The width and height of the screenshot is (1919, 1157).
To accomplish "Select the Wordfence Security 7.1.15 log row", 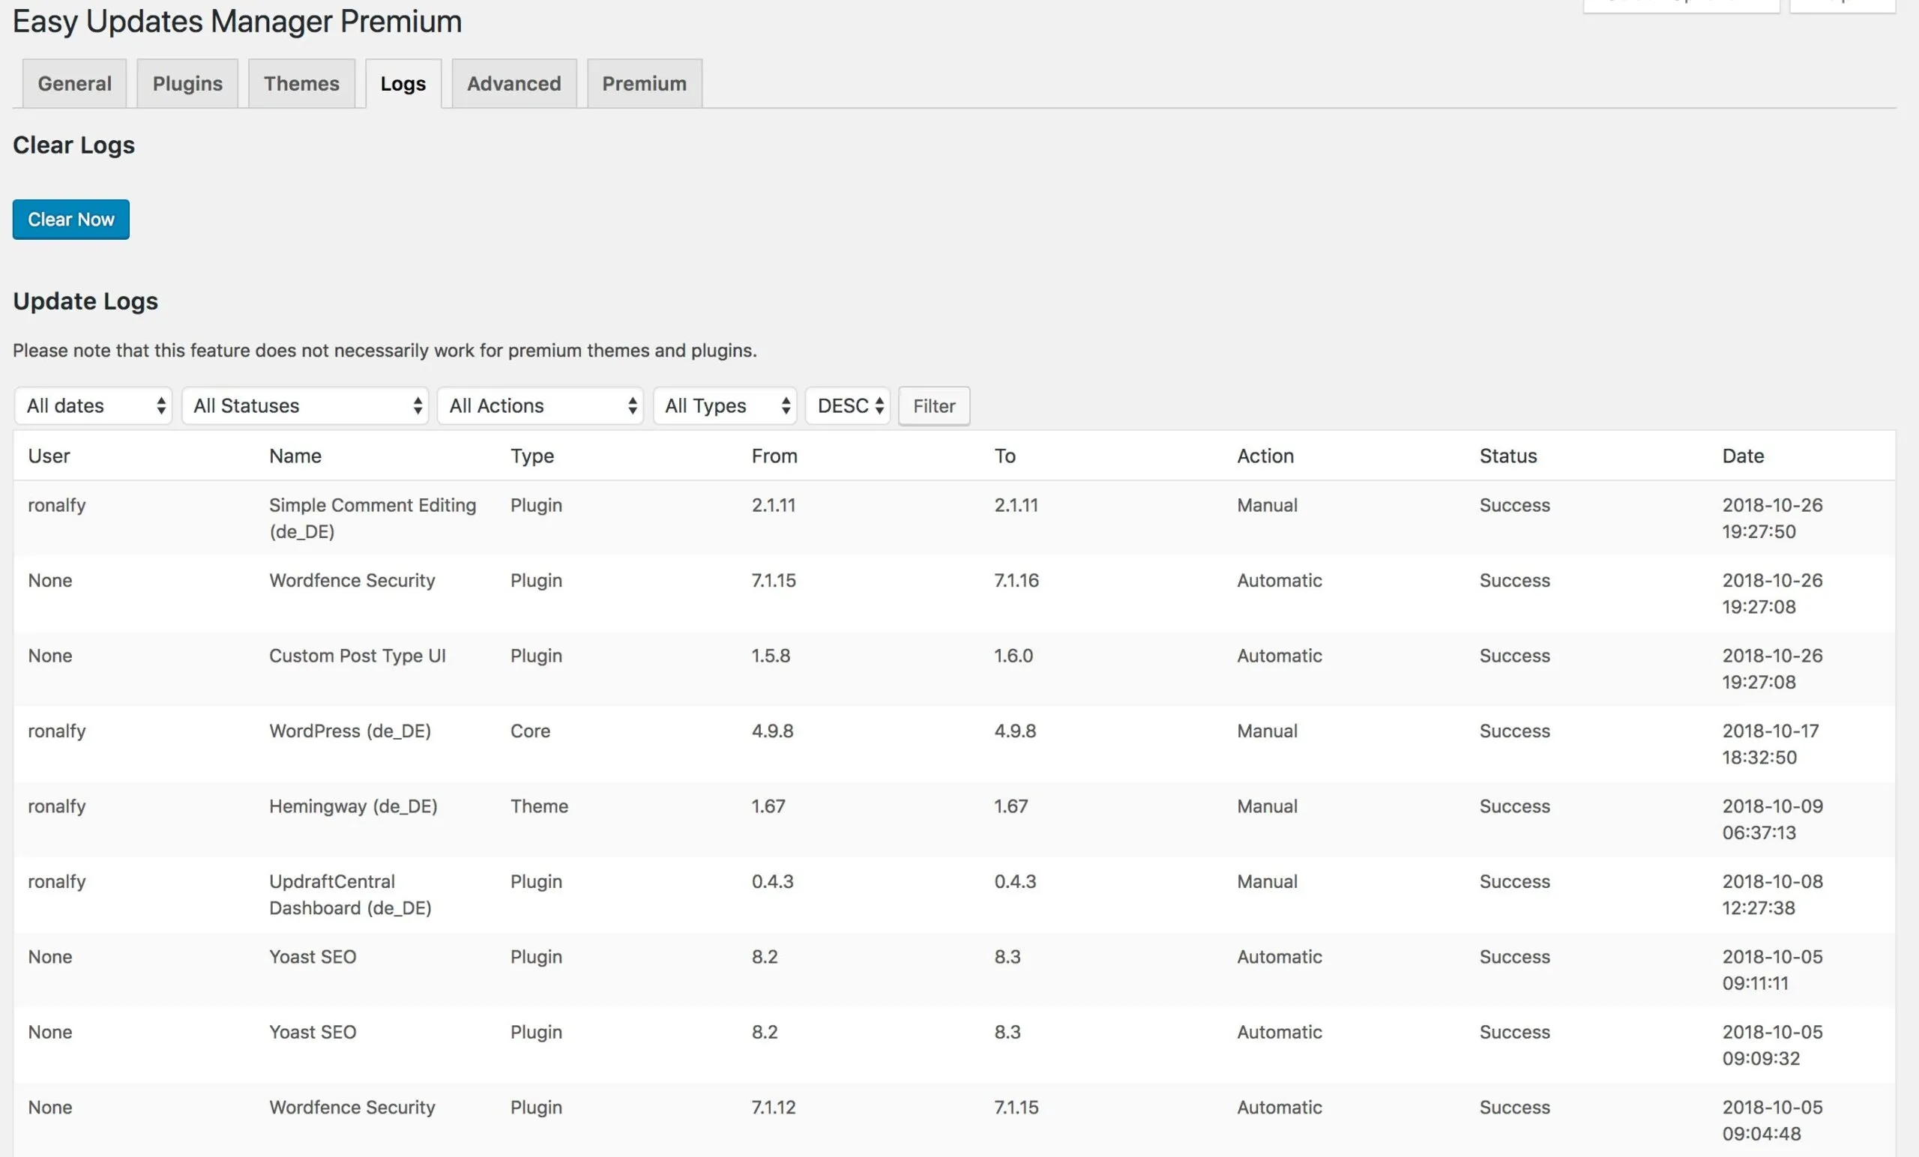I will (x=352, y=580).
